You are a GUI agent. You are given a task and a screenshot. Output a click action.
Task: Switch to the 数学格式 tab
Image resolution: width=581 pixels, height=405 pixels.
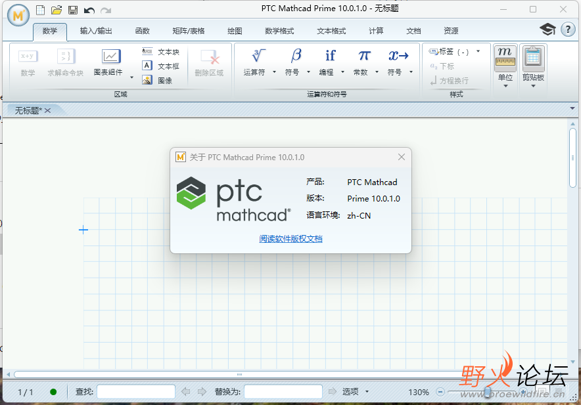click(x=279, y=31)
